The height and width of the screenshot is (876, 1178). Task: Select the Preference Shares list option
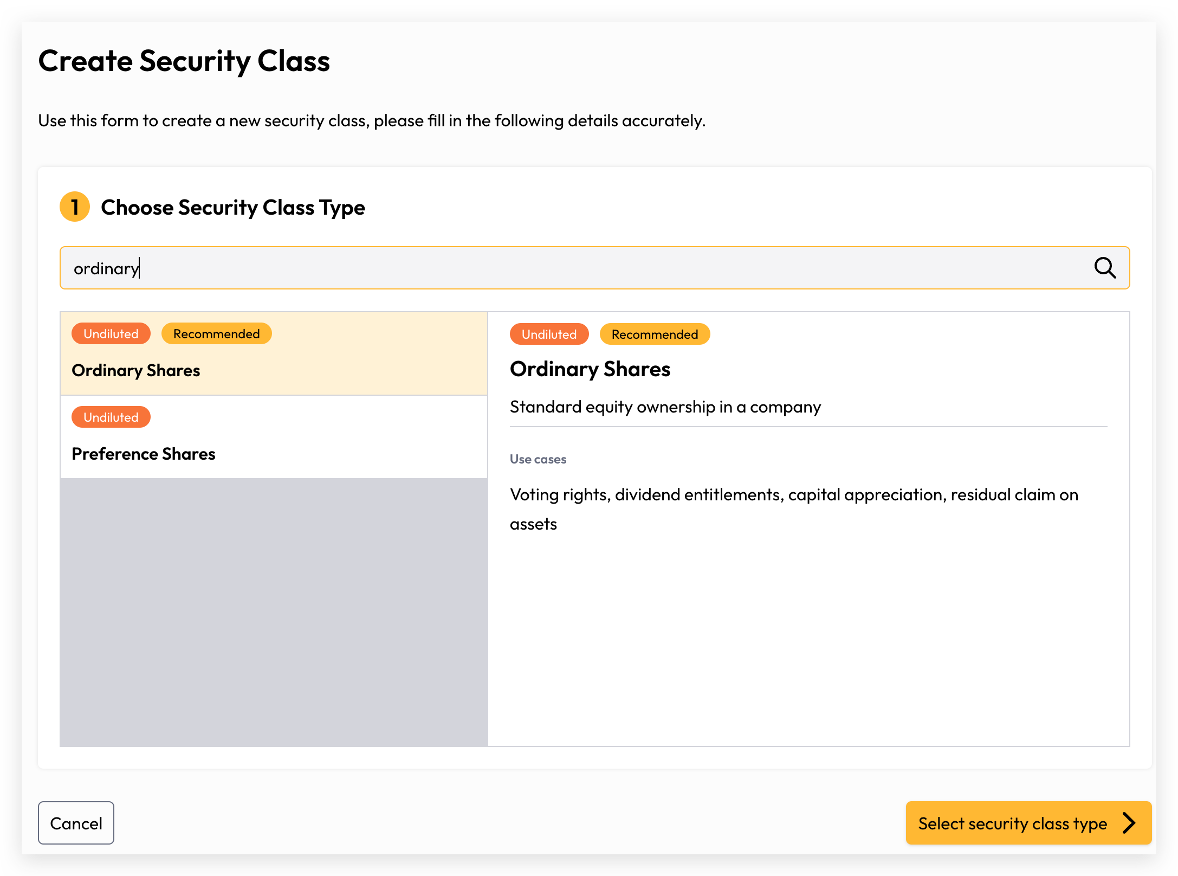[x=274, y=437]
